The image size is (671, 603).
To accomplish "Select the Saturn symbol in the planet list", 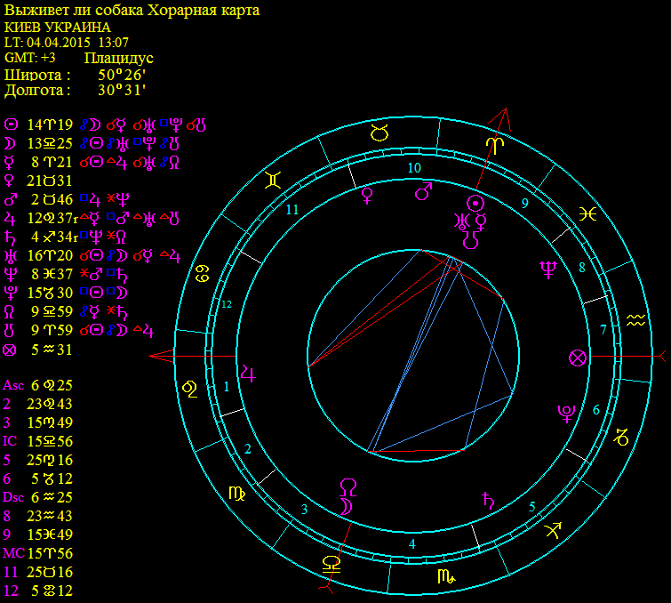I will tap(10, 237).
